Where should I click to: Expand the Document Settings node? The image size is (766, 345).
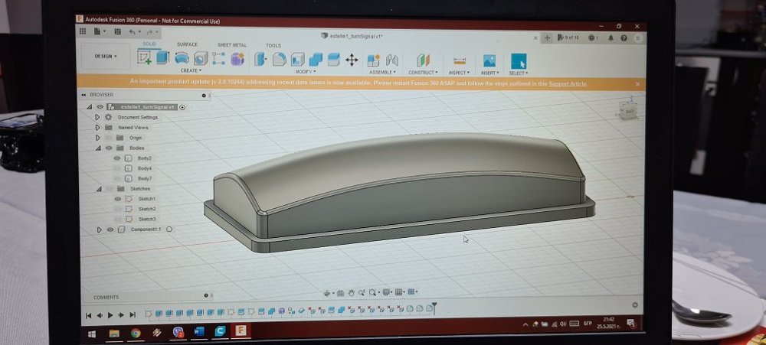coord(97,118)
